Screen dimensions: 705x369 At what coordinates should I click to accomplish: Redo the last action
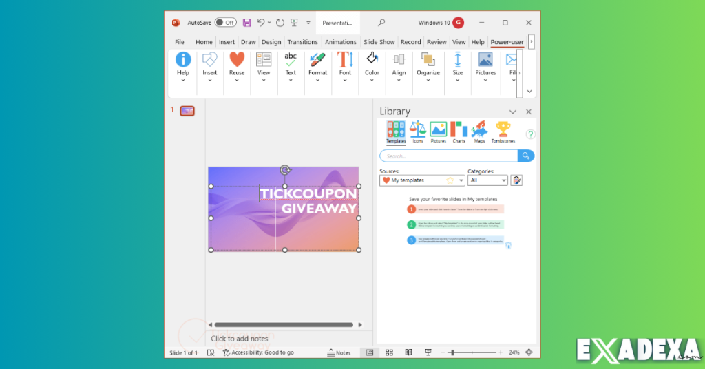click(280, 23)
